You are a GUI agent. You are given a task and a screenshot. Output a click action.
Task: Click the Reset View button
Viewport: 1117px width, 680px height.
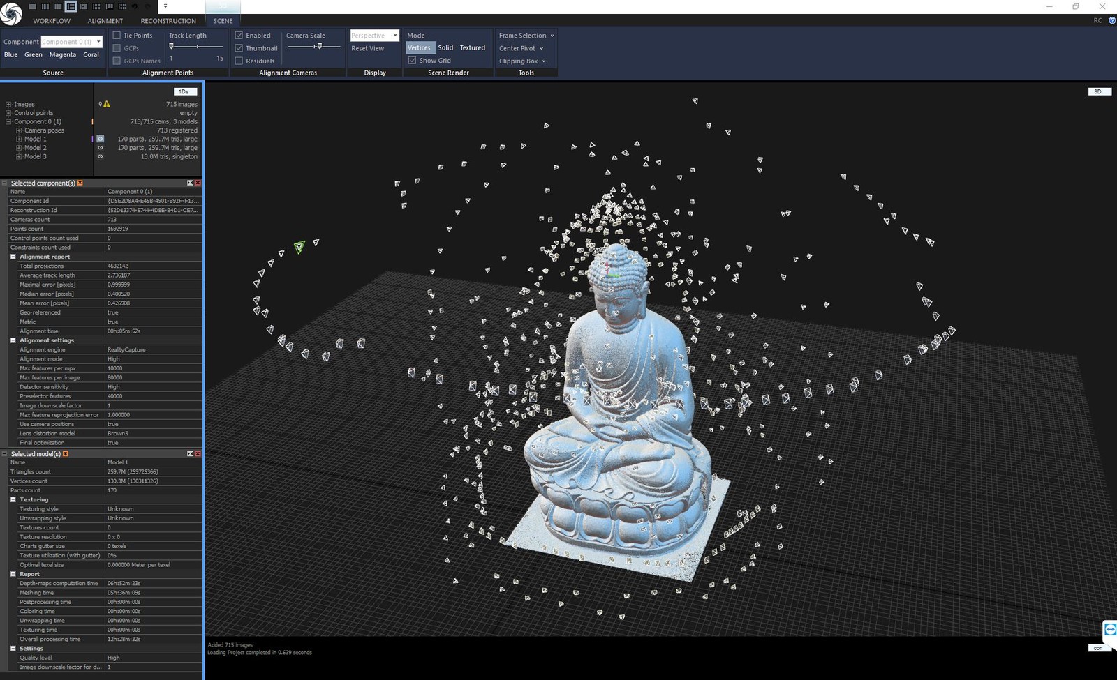[369, 48]
